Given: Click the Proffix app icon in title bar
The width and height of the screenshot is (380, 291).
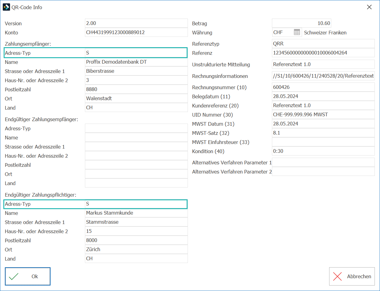Looking at the screenshot, I should 6,7.
